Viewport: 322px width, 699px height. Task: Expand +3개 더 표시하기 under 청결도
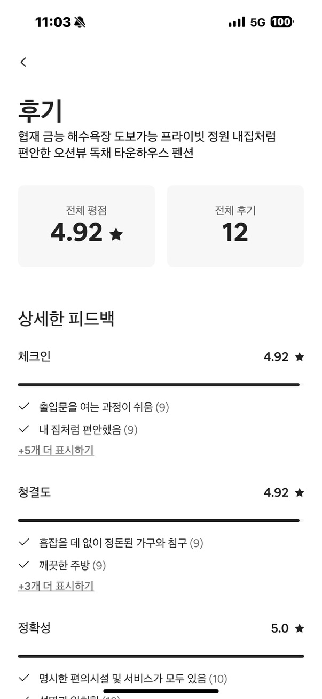(56, 586)
